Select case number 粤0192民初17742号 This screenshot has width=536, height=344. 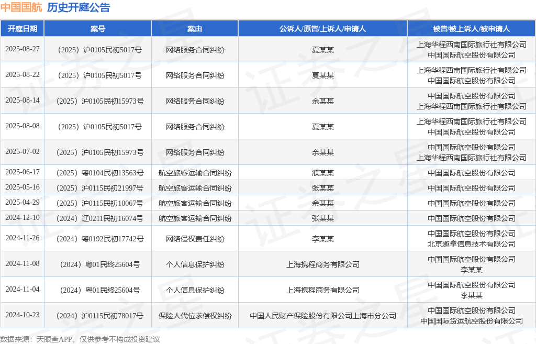[100, 239]
